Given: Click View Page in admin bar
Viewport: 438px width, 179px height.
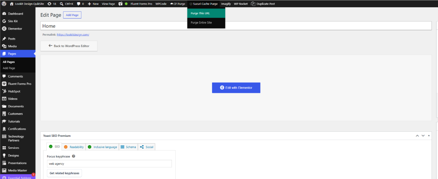Looking at the screenshot, I should (108, 4).
